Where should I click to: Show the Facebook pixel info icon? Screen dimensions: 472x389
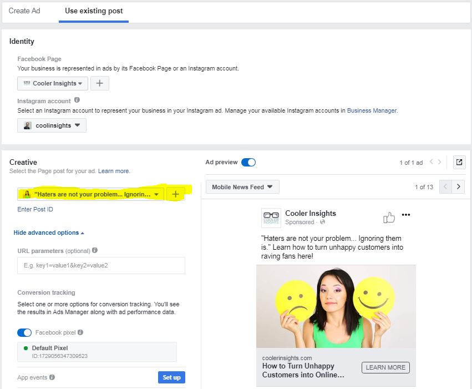coord(80,332)
